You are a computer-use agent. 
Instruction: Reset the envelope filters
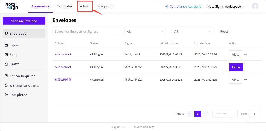point(224,31)
